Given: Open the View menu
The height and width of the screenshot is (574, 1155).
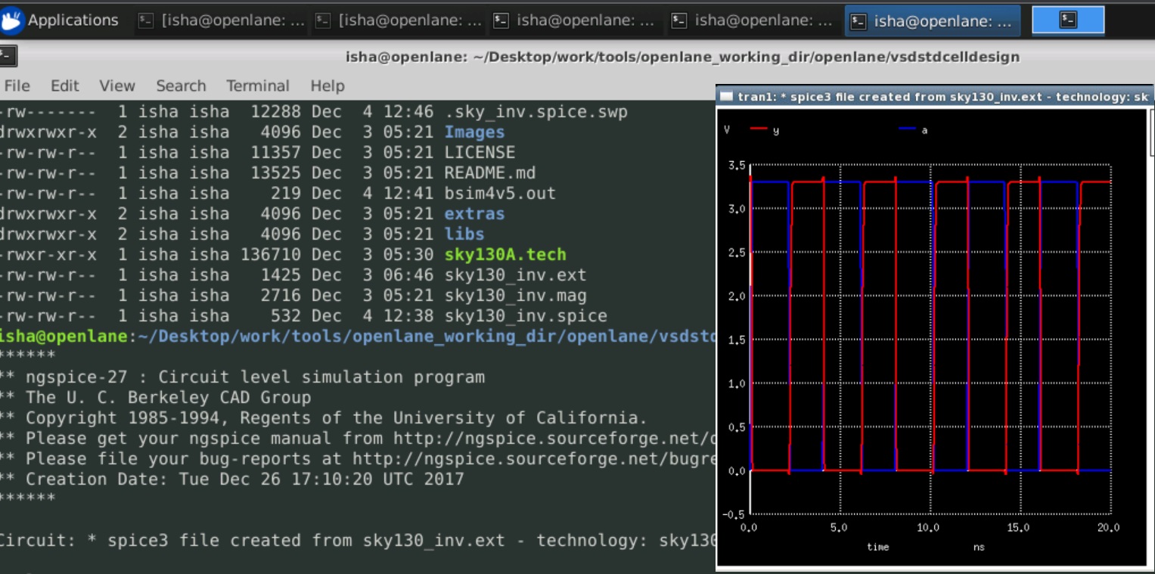Looking at the screenshot, I should [x=117, y=85].
